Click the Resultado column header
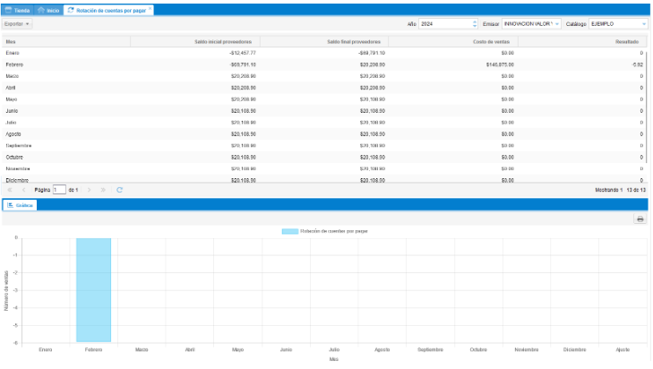The width and height of the screenshot is (653, 369). [x=582, y=41]
